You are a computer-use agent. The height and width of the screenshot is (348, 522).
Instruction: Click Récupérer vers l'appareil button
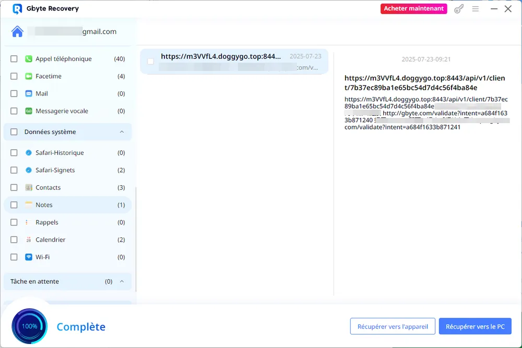coord(393,327)
